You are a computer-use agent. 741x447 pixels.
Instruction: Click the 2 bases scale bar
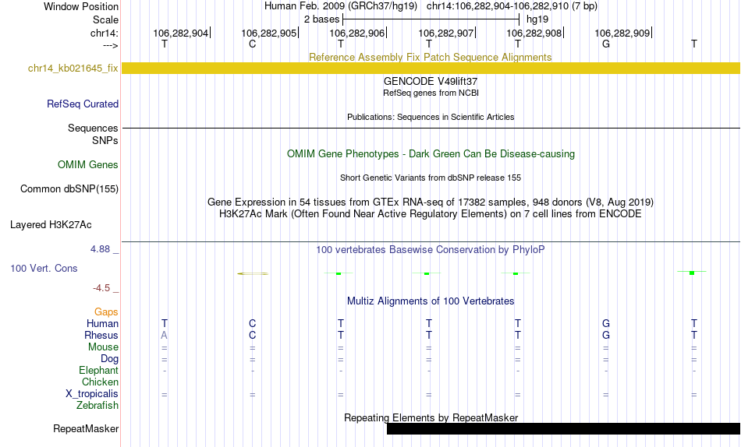tap(431, 19)
